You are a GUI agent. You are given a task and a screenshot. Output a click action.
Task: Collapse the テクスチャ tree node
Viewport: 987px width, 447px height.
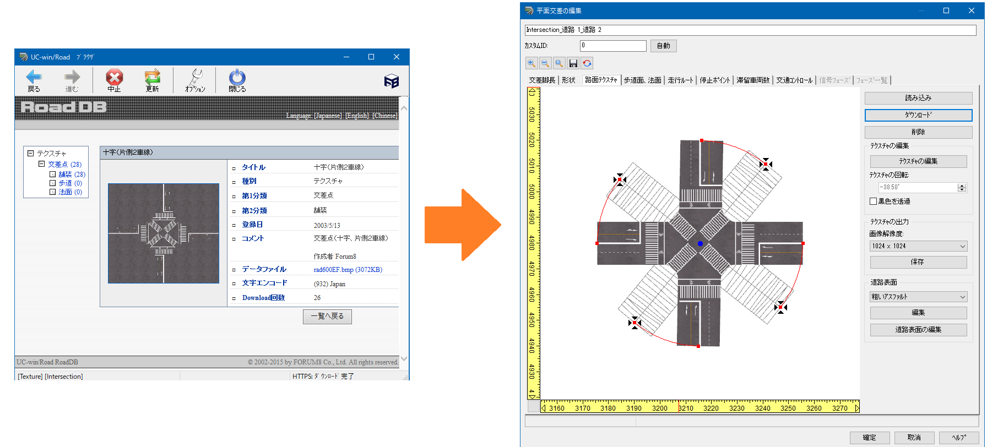[31, 154]
